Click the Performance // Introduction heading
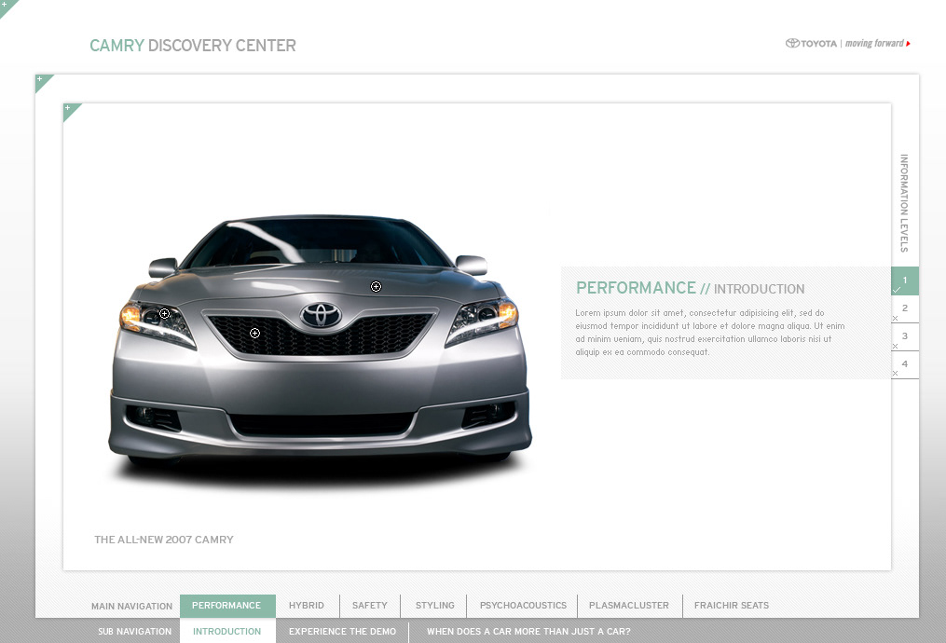946x643 pixels. tap(691, 288)
